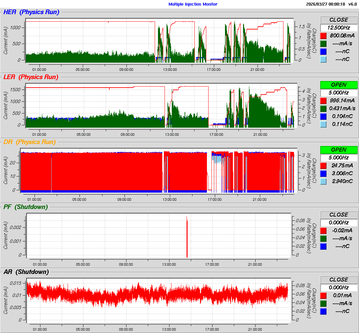
Task: Click the red current spike in the PF plot
Action: click(187, 236)
